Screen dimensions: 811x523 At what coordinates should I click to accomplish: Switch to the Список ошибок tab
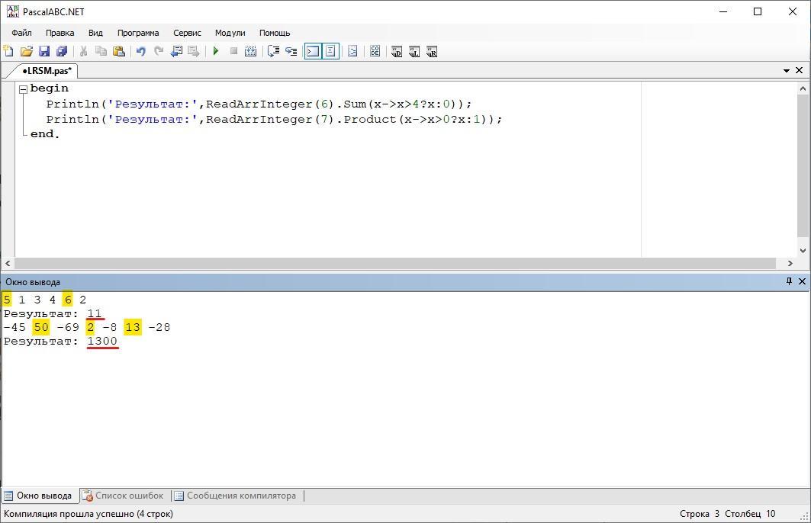pyautogui.click(x=122, y=496)
